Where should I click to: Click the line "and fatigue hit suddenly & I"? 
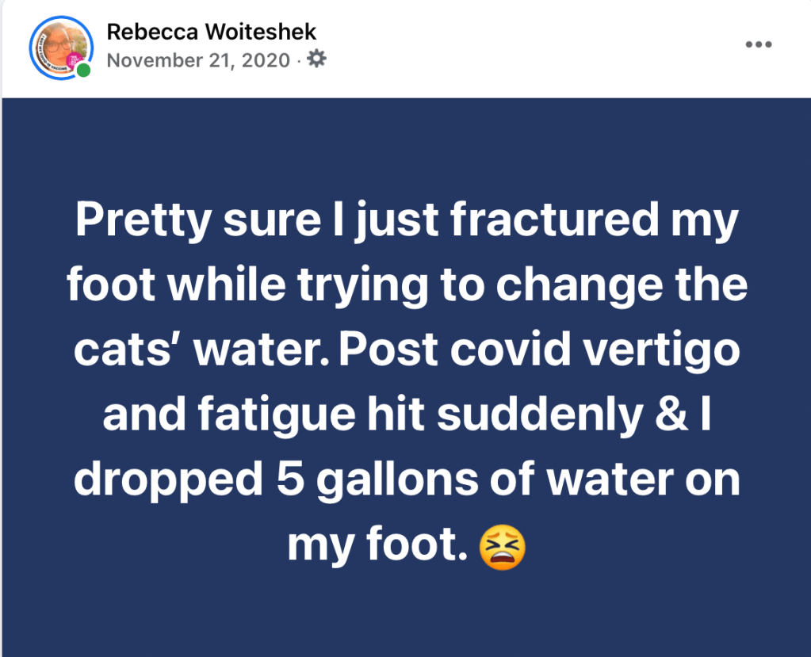click(x=407, y=415)
